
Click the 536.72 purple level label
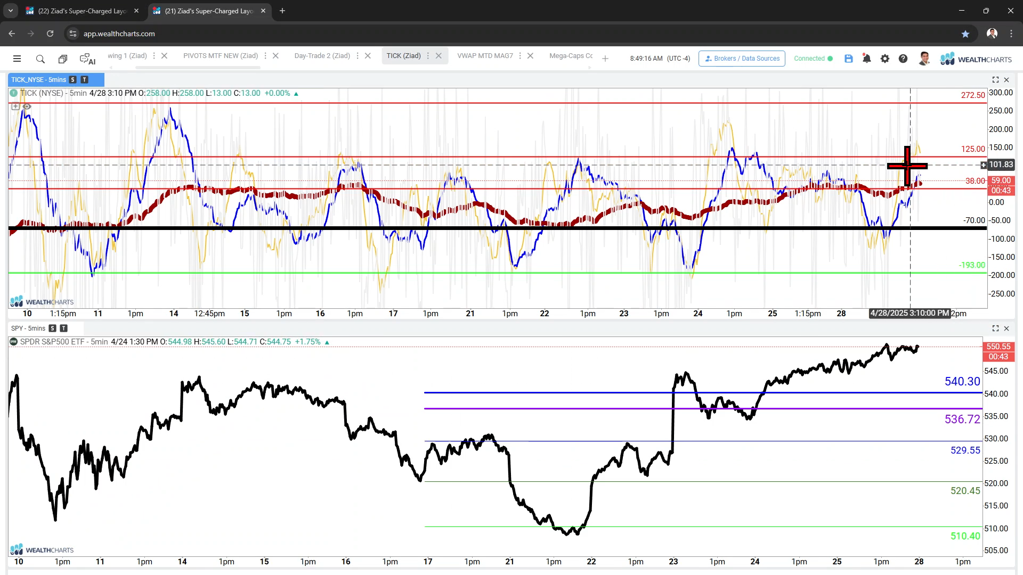click(x=962, y=419)
